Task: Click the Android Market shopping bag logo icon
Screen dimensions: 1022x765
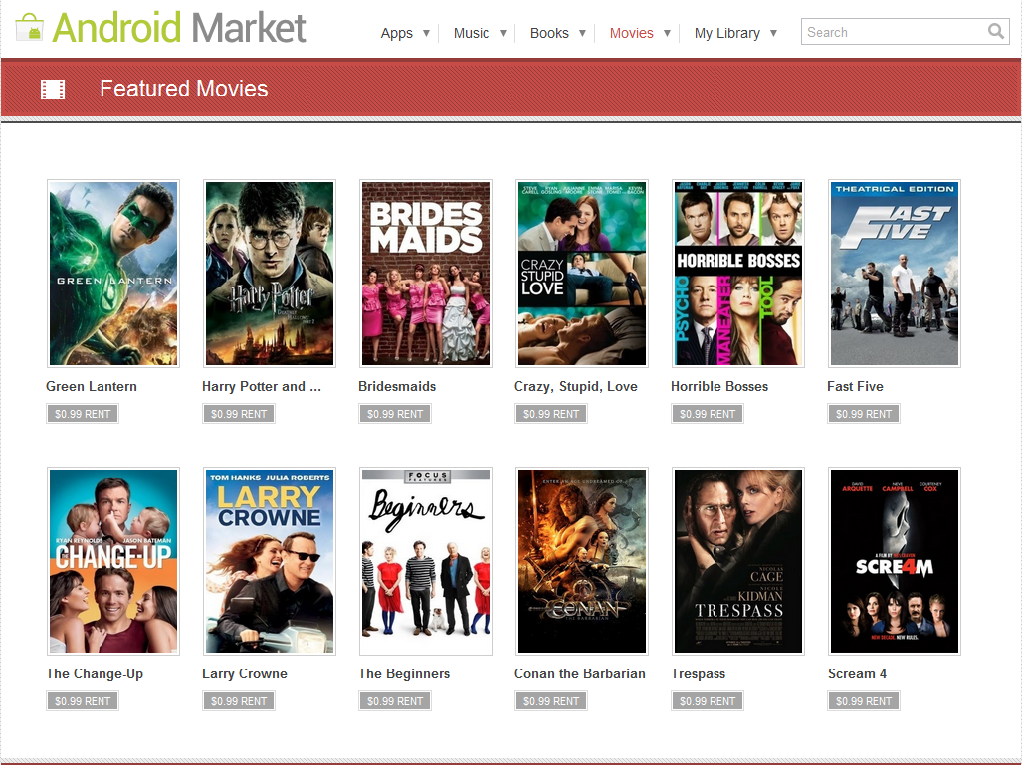Action: coord(27,27)
